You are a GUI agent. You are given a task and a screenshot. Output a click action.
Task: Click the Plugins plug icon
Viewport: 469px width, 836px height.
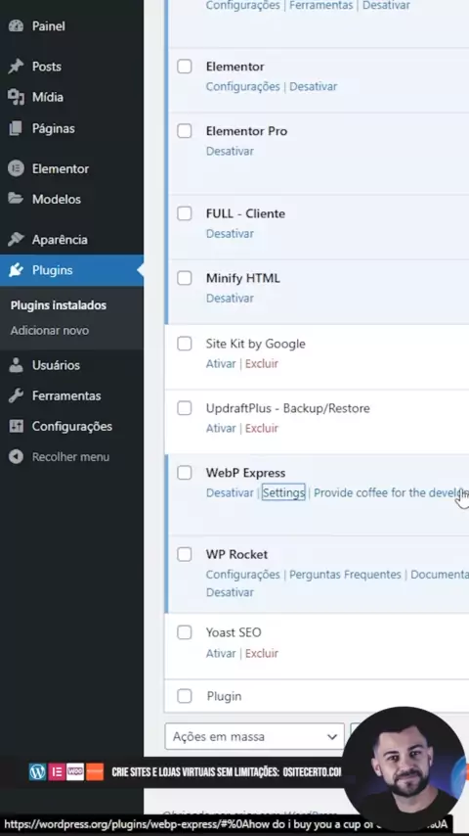[16, 270]
